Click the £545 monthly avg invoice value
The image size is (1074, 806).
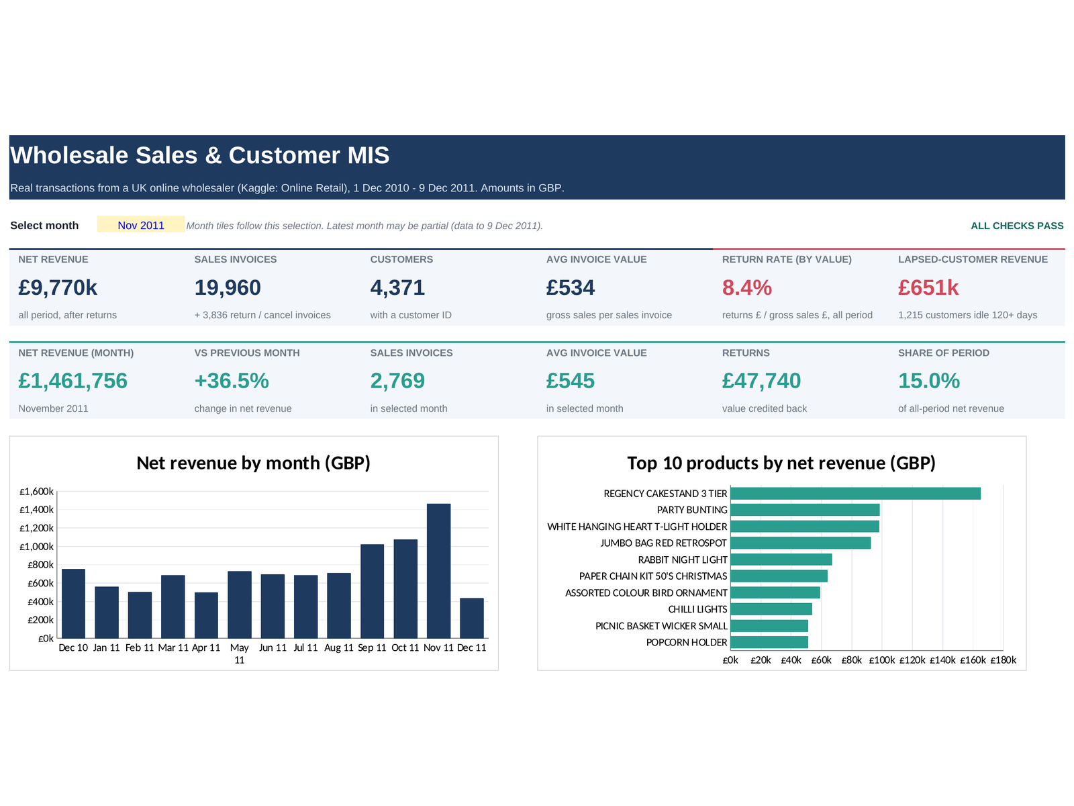pyautogui.click(x=571, y=381)
